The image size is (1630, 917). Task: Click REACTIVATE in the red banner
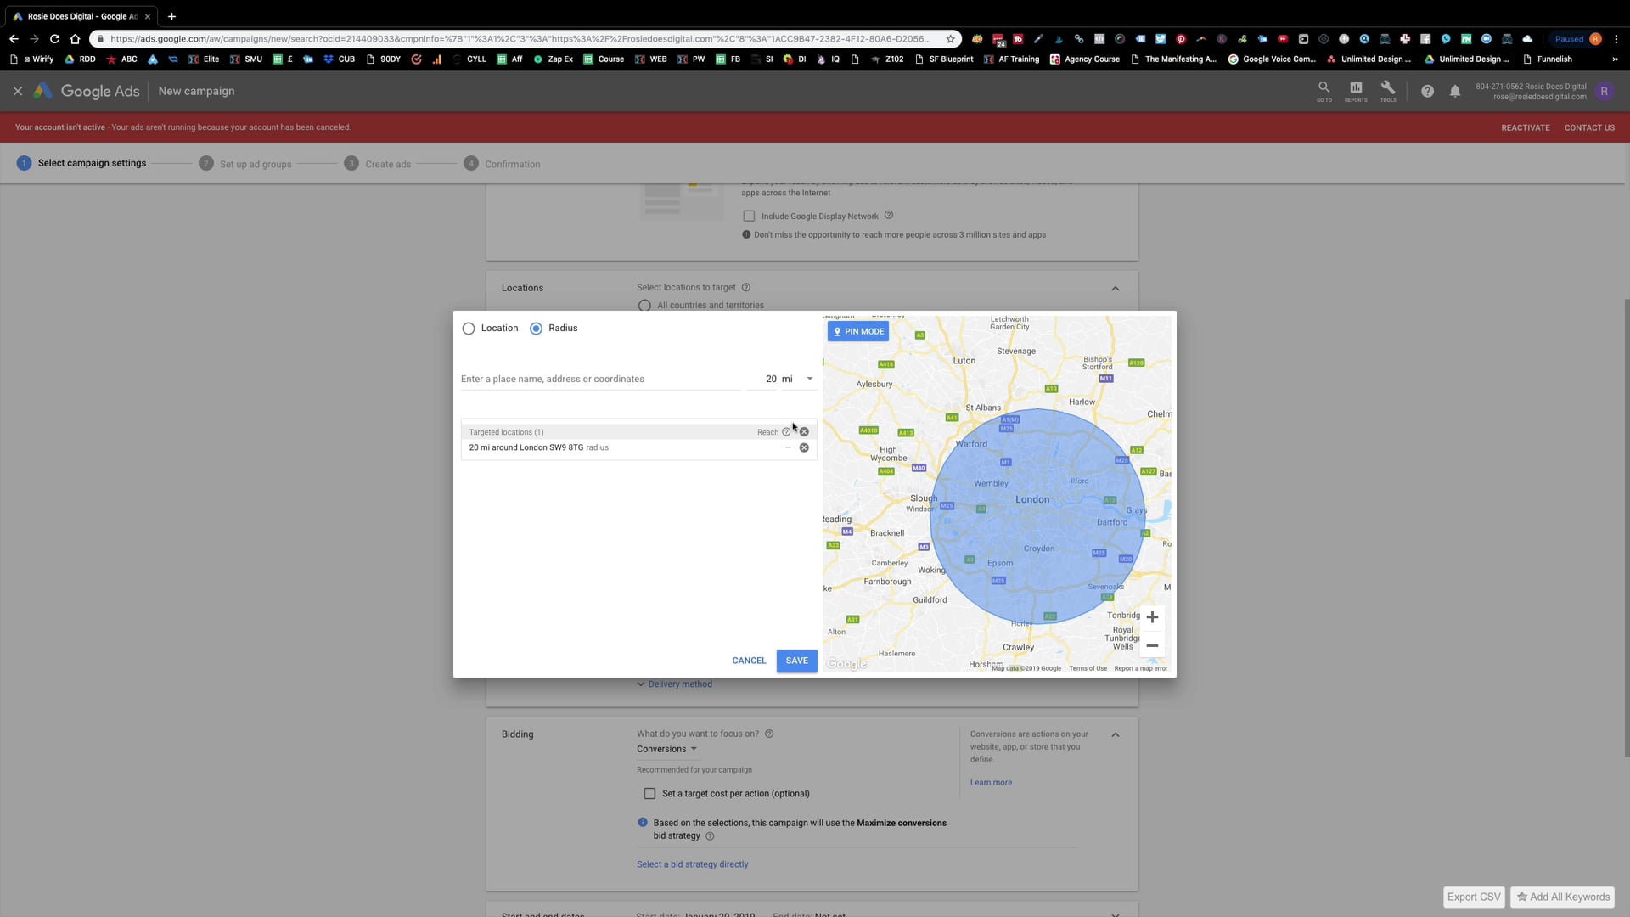[x=1525, y=127]
